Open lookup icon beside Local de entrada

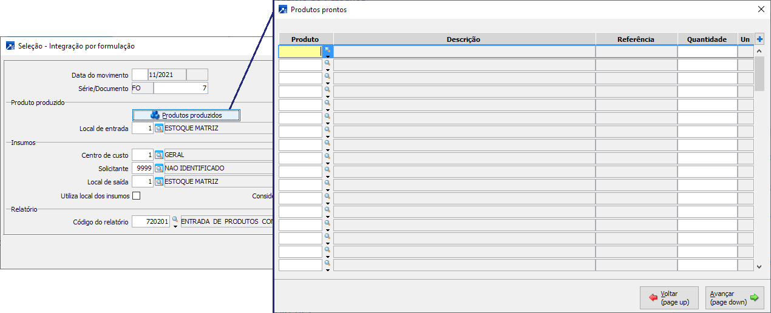[x=159, y=129]
